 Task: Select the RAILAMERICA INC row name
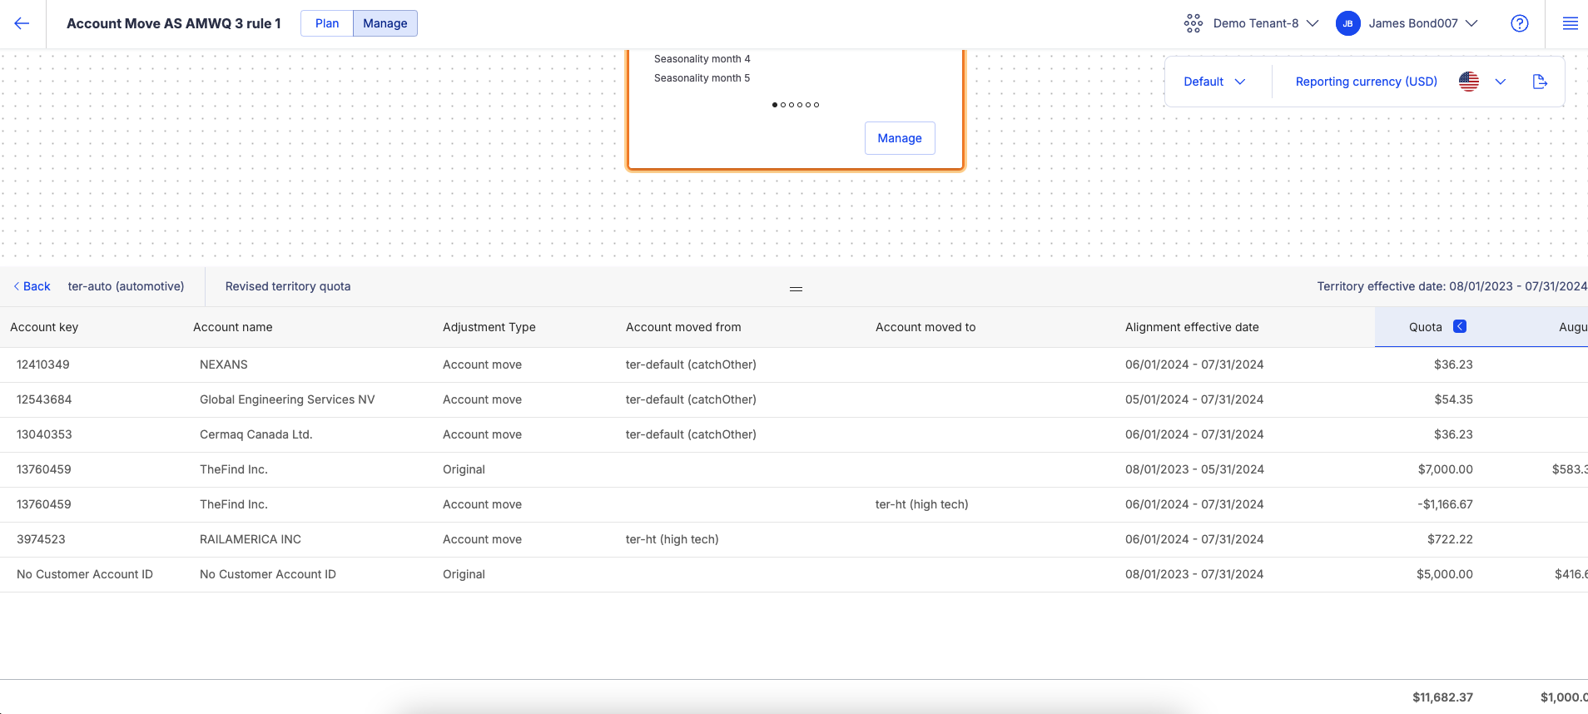click(251, 539)
